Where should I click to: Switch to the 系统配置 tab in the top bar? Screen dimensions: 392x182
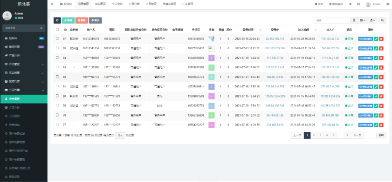pos(100,4)
